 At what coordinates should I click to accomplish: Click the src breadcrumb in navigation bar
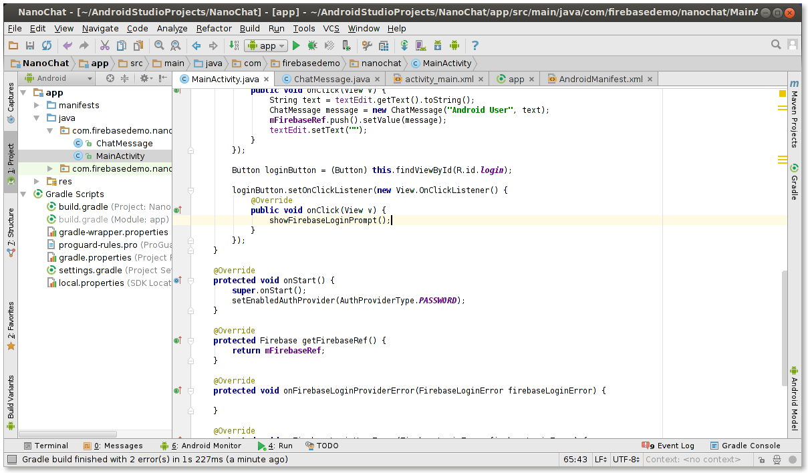click(130, 63)
